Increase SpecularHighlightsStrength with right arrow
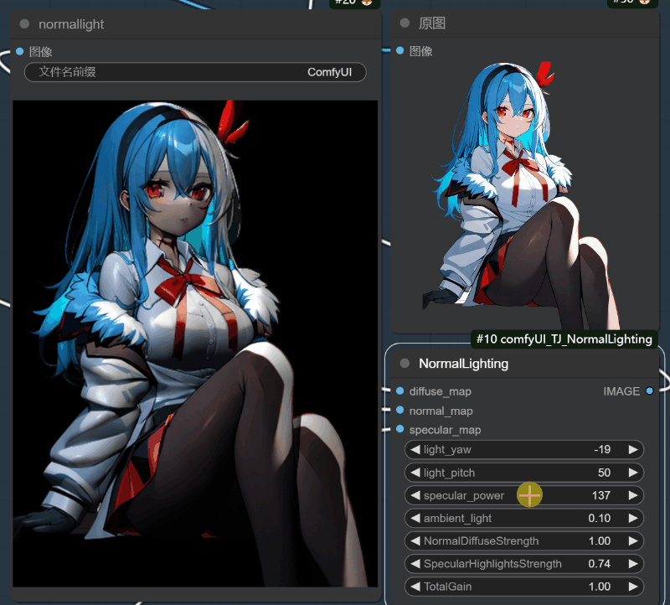The image size is (670, 605). [x=633, y=564]
